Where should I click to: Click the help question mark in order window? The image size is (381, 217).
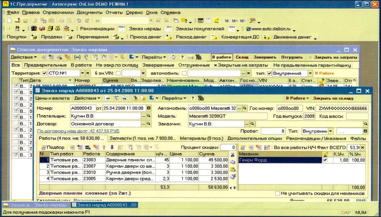tap(193, 98)
